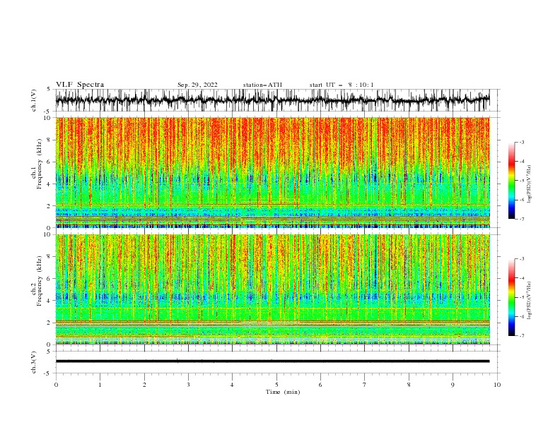The image size is (560, 432).
Task: Click the time axis tick label '3'
Action: tap(188, 385)
